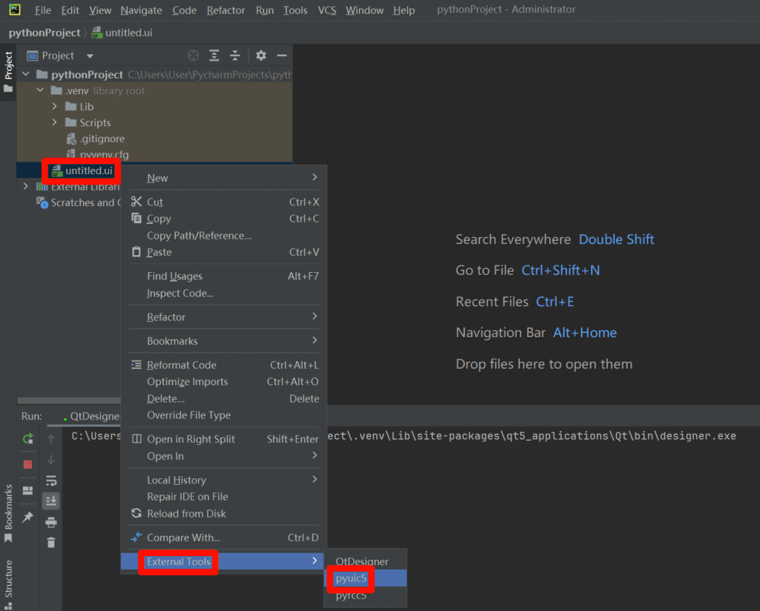
Task: Click pythonProject breadcrumb in navigation bar
Action: pyautogui.click(x=45, y=33)
